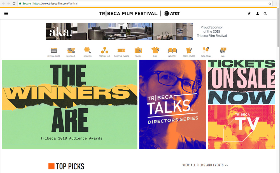Click the site search magnifier icon
Screen dimensions: 280x173
pyautogui.click(x=265, y=13)
